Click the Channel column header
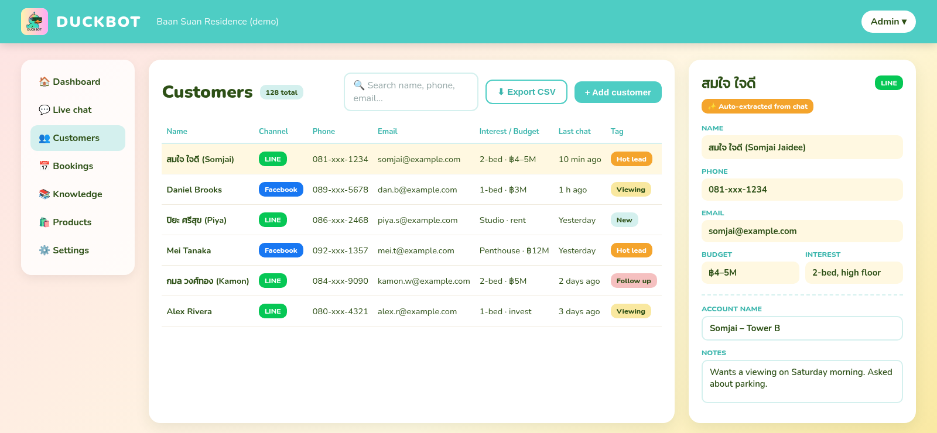The width and height of the screenshot is (937, 433). click(273, 132)
